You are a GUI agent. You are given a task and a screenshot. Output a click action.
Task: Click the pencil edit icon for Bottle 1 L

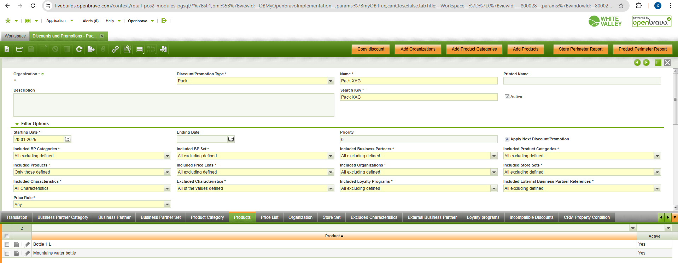(x=27, y=244)
